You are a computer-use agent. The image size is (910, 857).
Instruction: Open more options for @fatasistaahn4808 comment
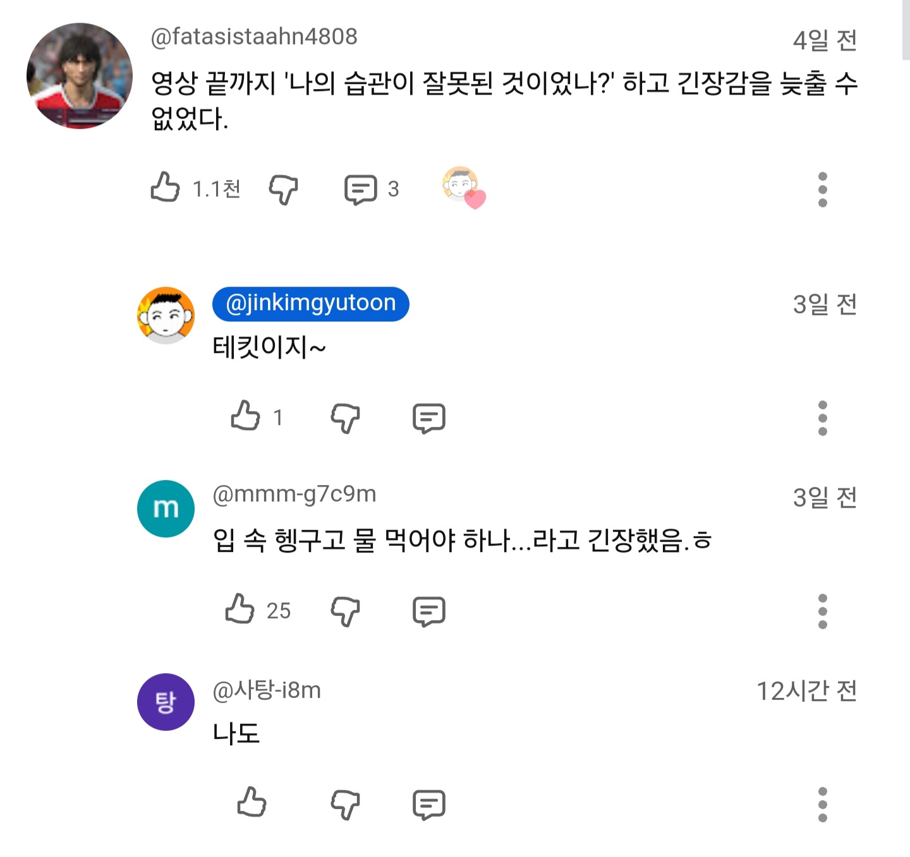pyautogui.click(x=822, y=189)
